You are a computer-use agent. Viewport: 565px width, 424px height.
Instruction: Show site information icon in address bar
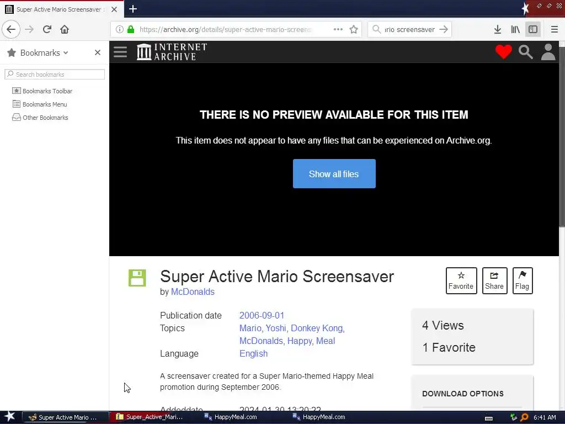coord(119,29)
